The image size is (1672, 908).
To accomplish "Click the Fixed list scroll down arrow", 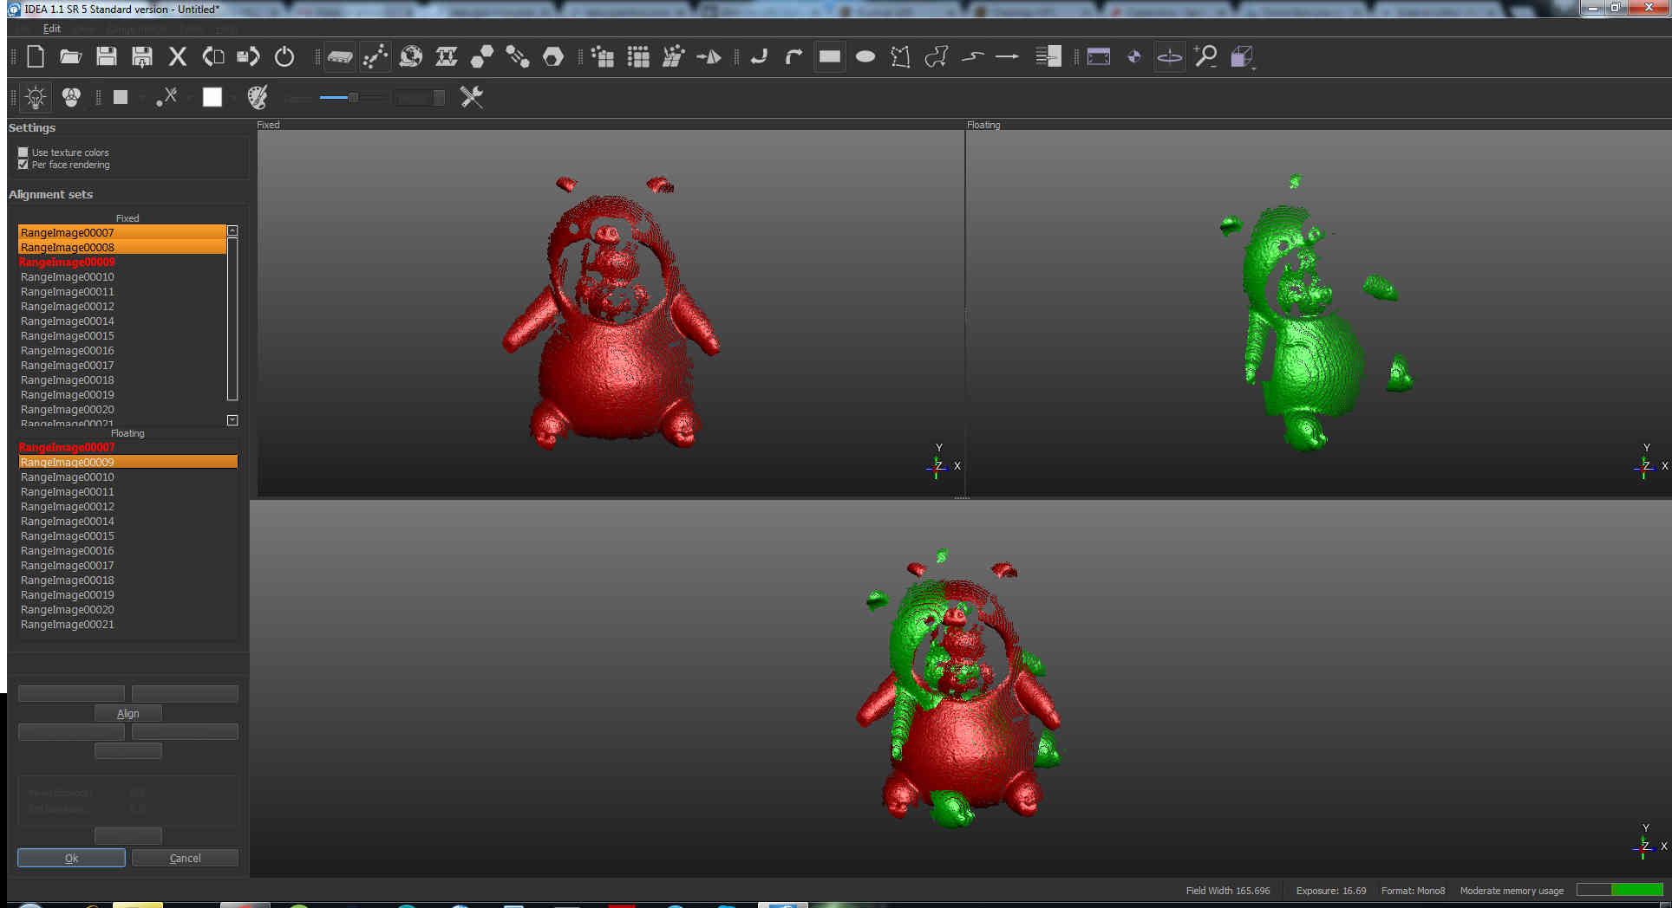I will click(232, 420).
